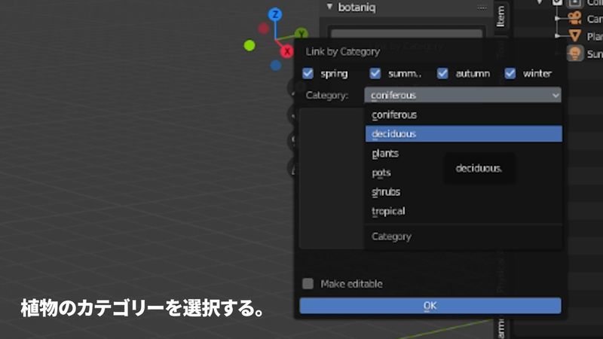Toggle the winter season checkbox
This screenshot has width=603, height=339.
510,73
